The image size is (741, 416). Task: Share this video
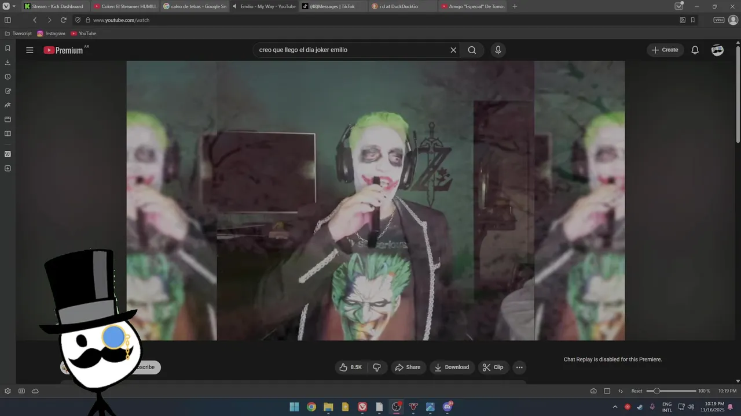point(408,367)
